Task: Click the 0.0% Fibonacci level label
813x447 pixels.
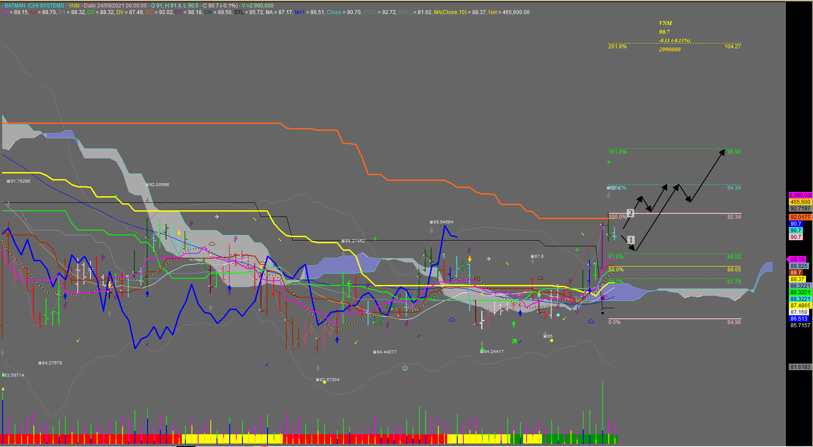Action: (614, 322)
